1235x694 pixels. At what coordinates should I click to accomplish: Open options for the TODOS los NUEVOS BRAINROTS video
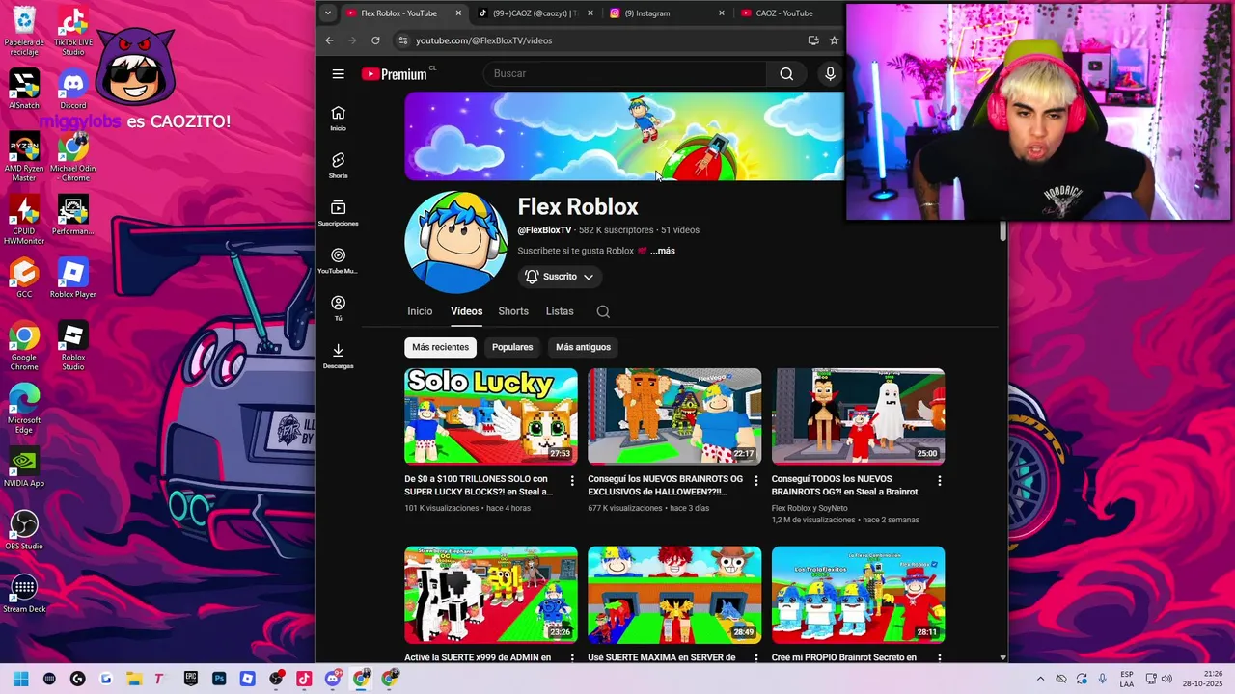[x=940, y=480]
